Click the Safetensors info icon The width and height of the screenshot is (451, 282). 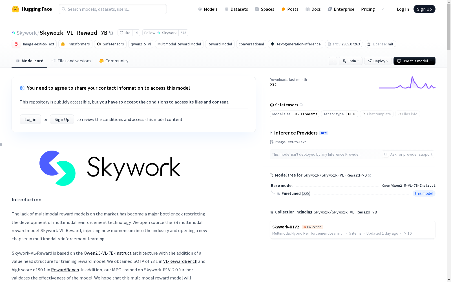(x=301, y=105)
